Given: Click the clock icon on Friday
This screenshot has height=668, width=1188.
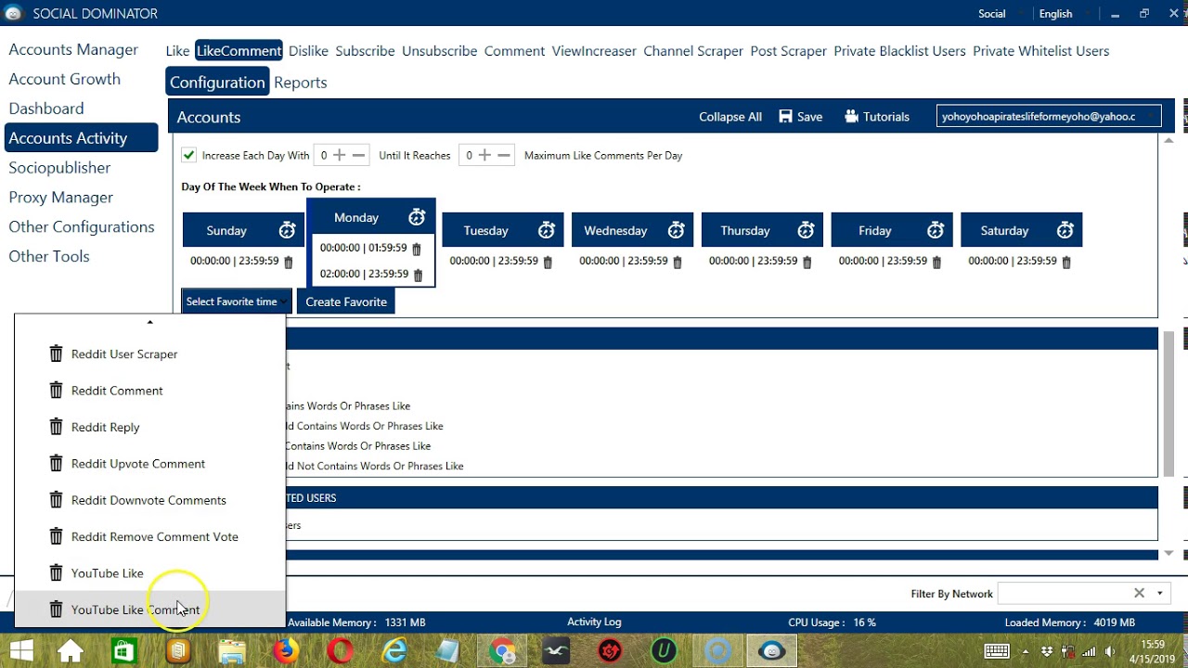Looking at the screenshot, I should click(x=936, y=230).
